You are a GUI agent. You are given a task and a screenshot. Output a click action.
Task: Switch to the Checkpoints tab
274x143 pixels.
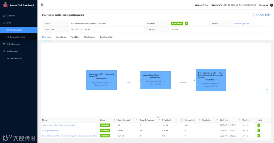90,37
